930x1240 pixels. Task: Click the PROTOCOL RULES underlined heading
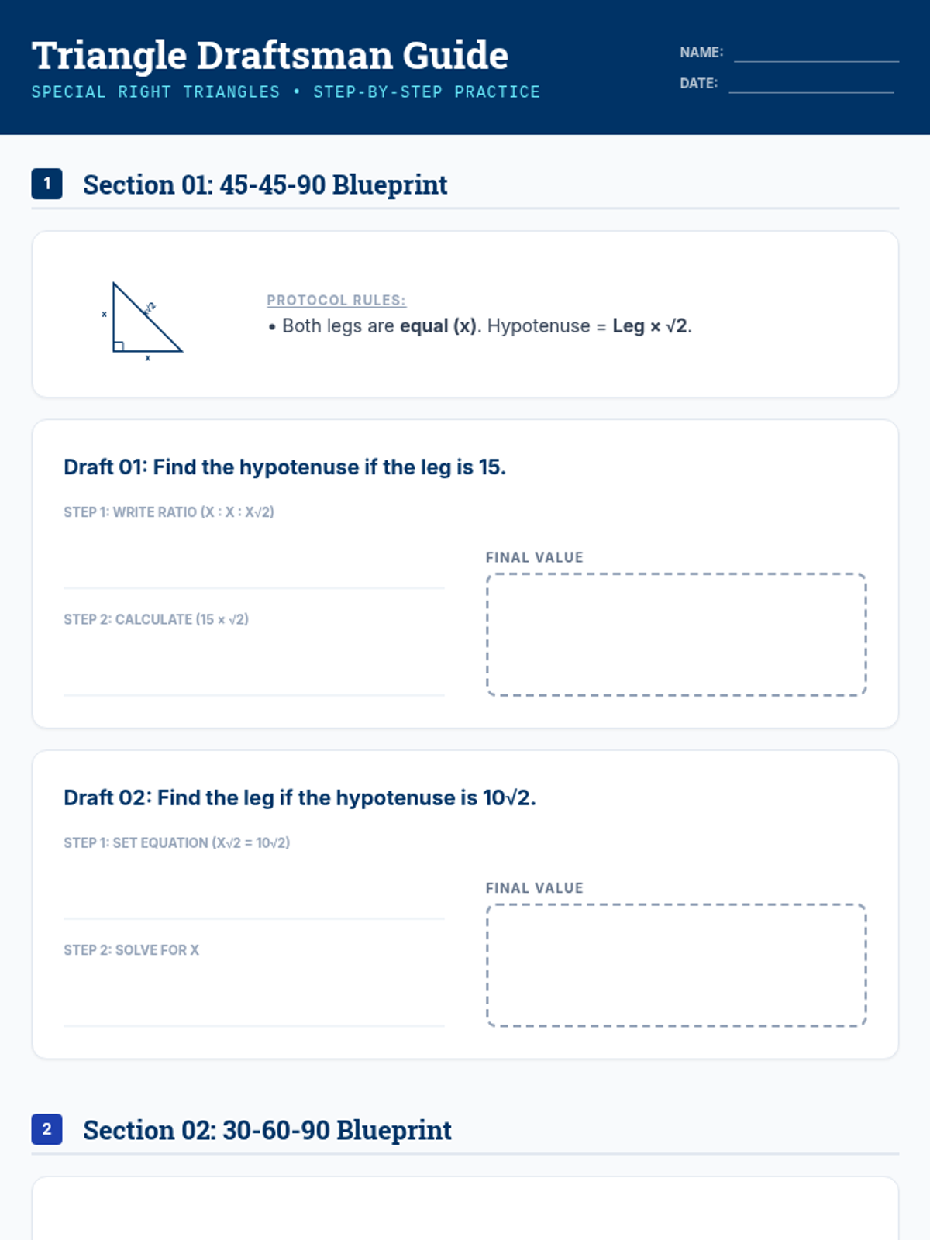336,300
